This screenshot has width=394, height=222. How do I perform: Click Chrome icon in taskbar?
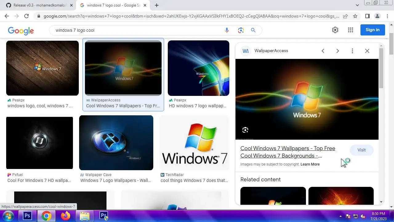coord(46,216)
